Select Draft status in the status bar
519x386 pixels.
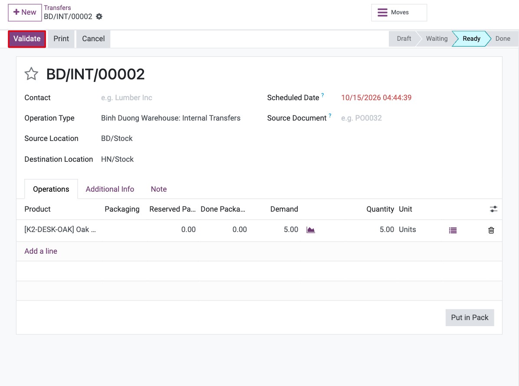pos(404,39)
